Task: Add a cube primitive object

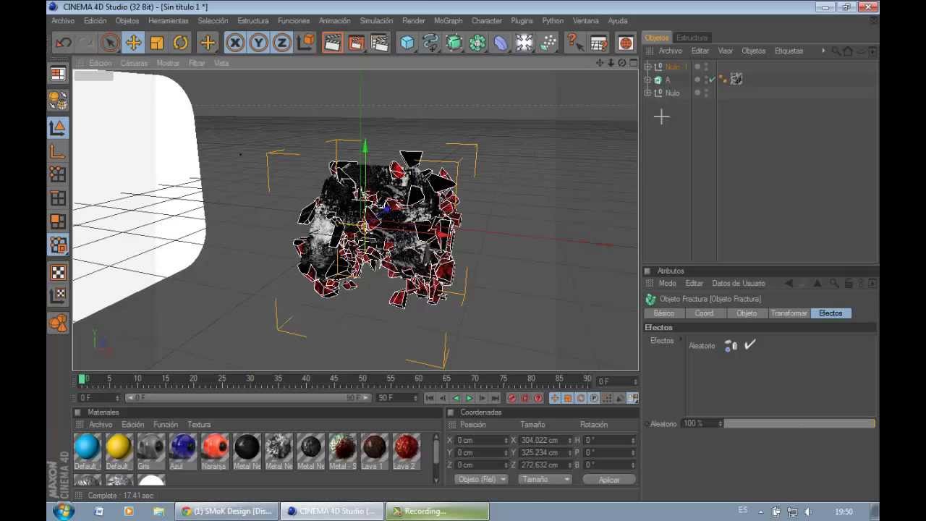Action: click(407, 43)
